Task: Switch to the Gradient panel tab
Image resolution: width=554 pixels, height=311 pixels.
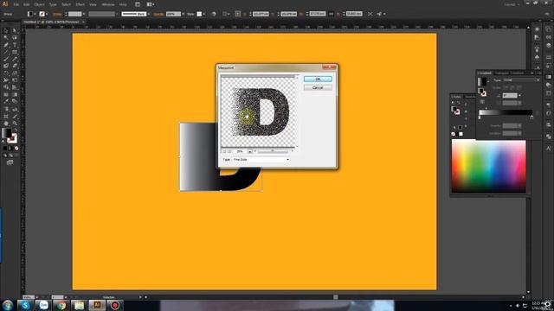Action: [x=485, y=73]
